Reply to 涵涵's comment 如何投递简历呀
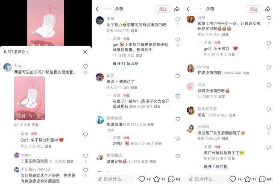Image resolution: width=273 pixels, height=186 pixels. (x=222, y=96)
